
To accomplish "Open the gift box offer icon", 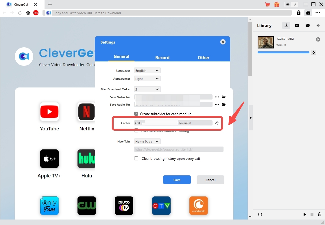I will coord(277,4).
